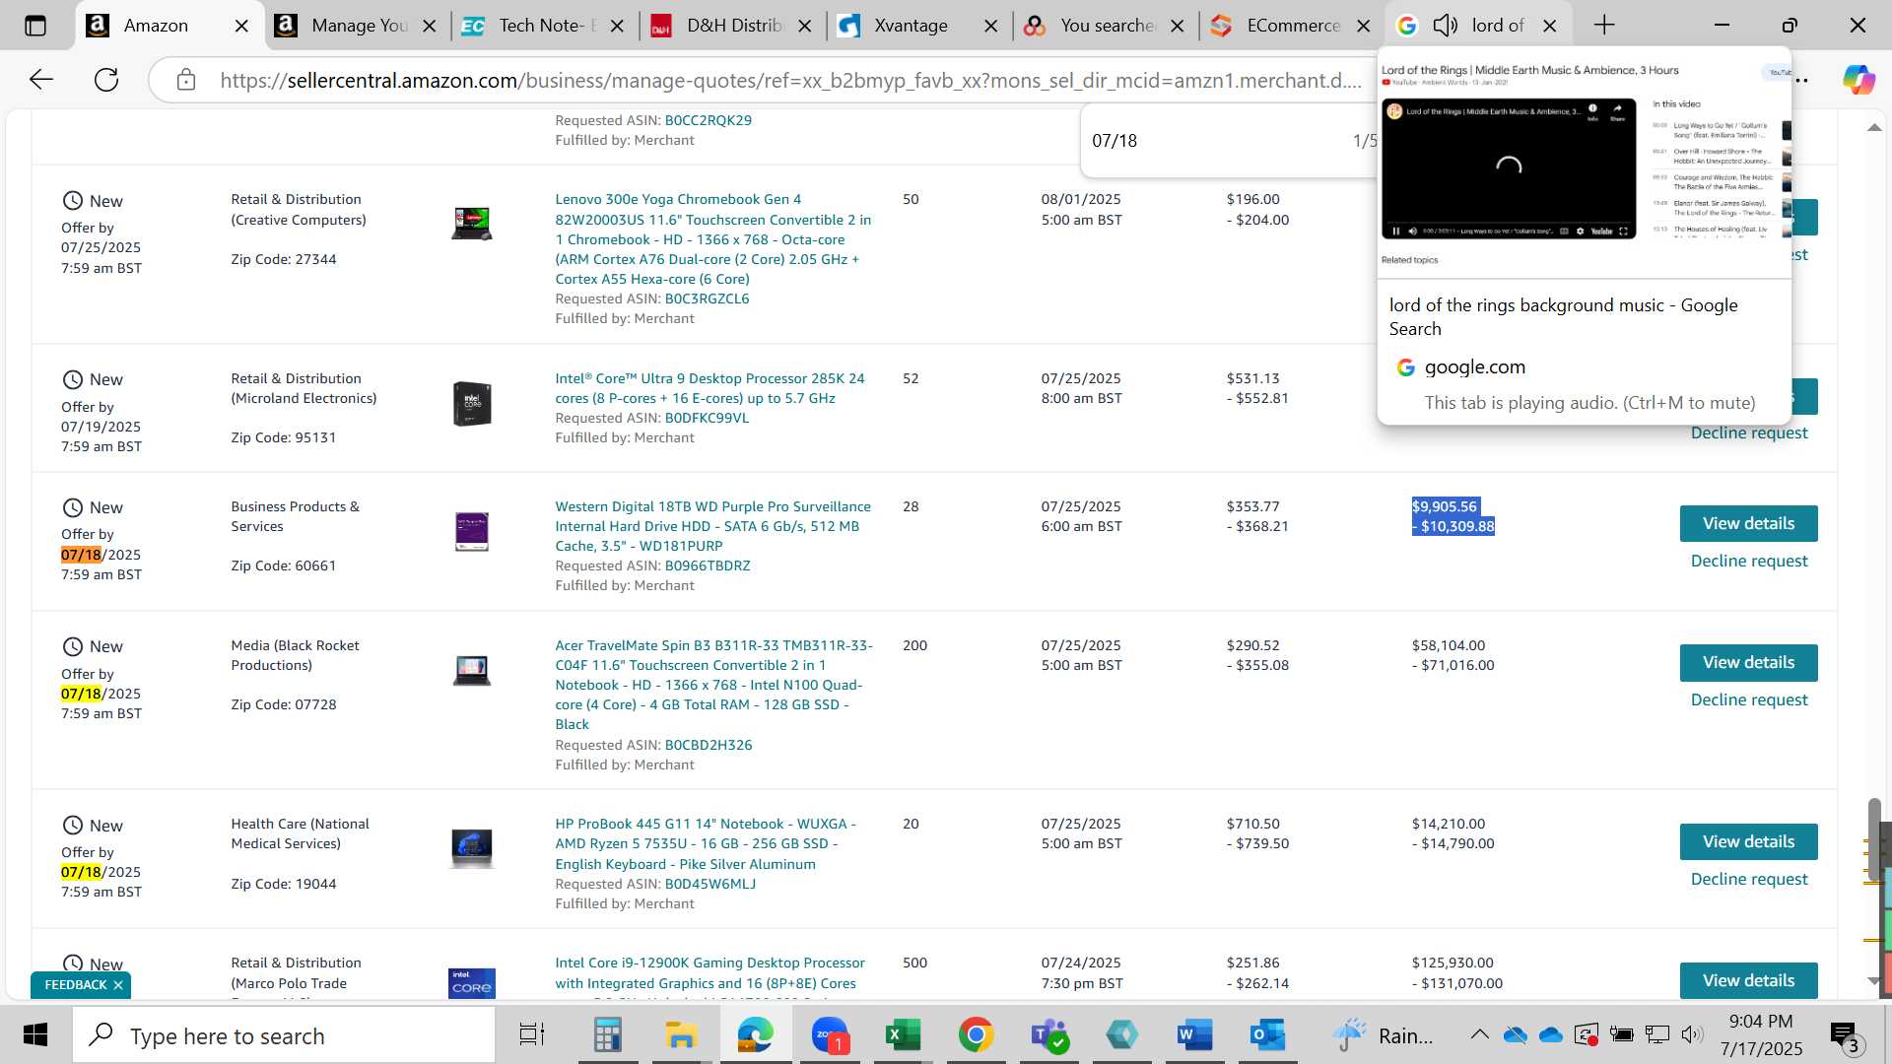Viewport: 1892px width, 1064px height.
Task: Click the Lenovo Chromebook product thumbnail
Action: [x=471, y=224]
